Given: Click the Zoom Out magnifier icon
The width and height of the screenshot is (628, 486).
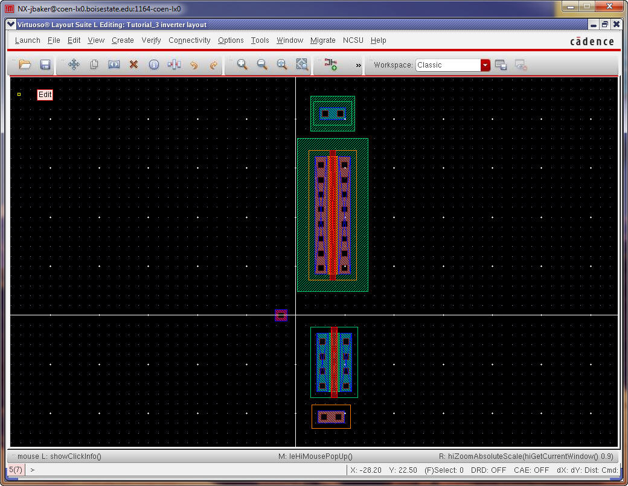Looking at the screenshot, I should [x=262, y=65].
